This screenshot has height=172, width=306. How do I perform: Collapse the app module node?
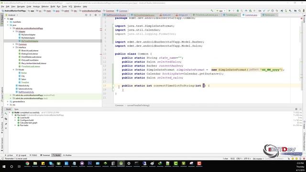[x=5, y=19]
